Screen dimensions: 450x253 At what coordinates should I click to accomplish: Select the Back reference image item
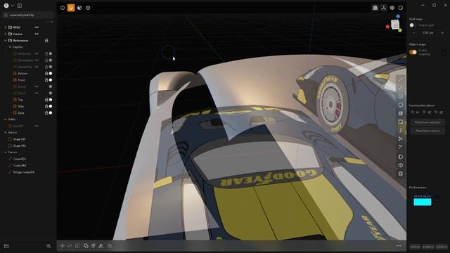tap(21, 113)
